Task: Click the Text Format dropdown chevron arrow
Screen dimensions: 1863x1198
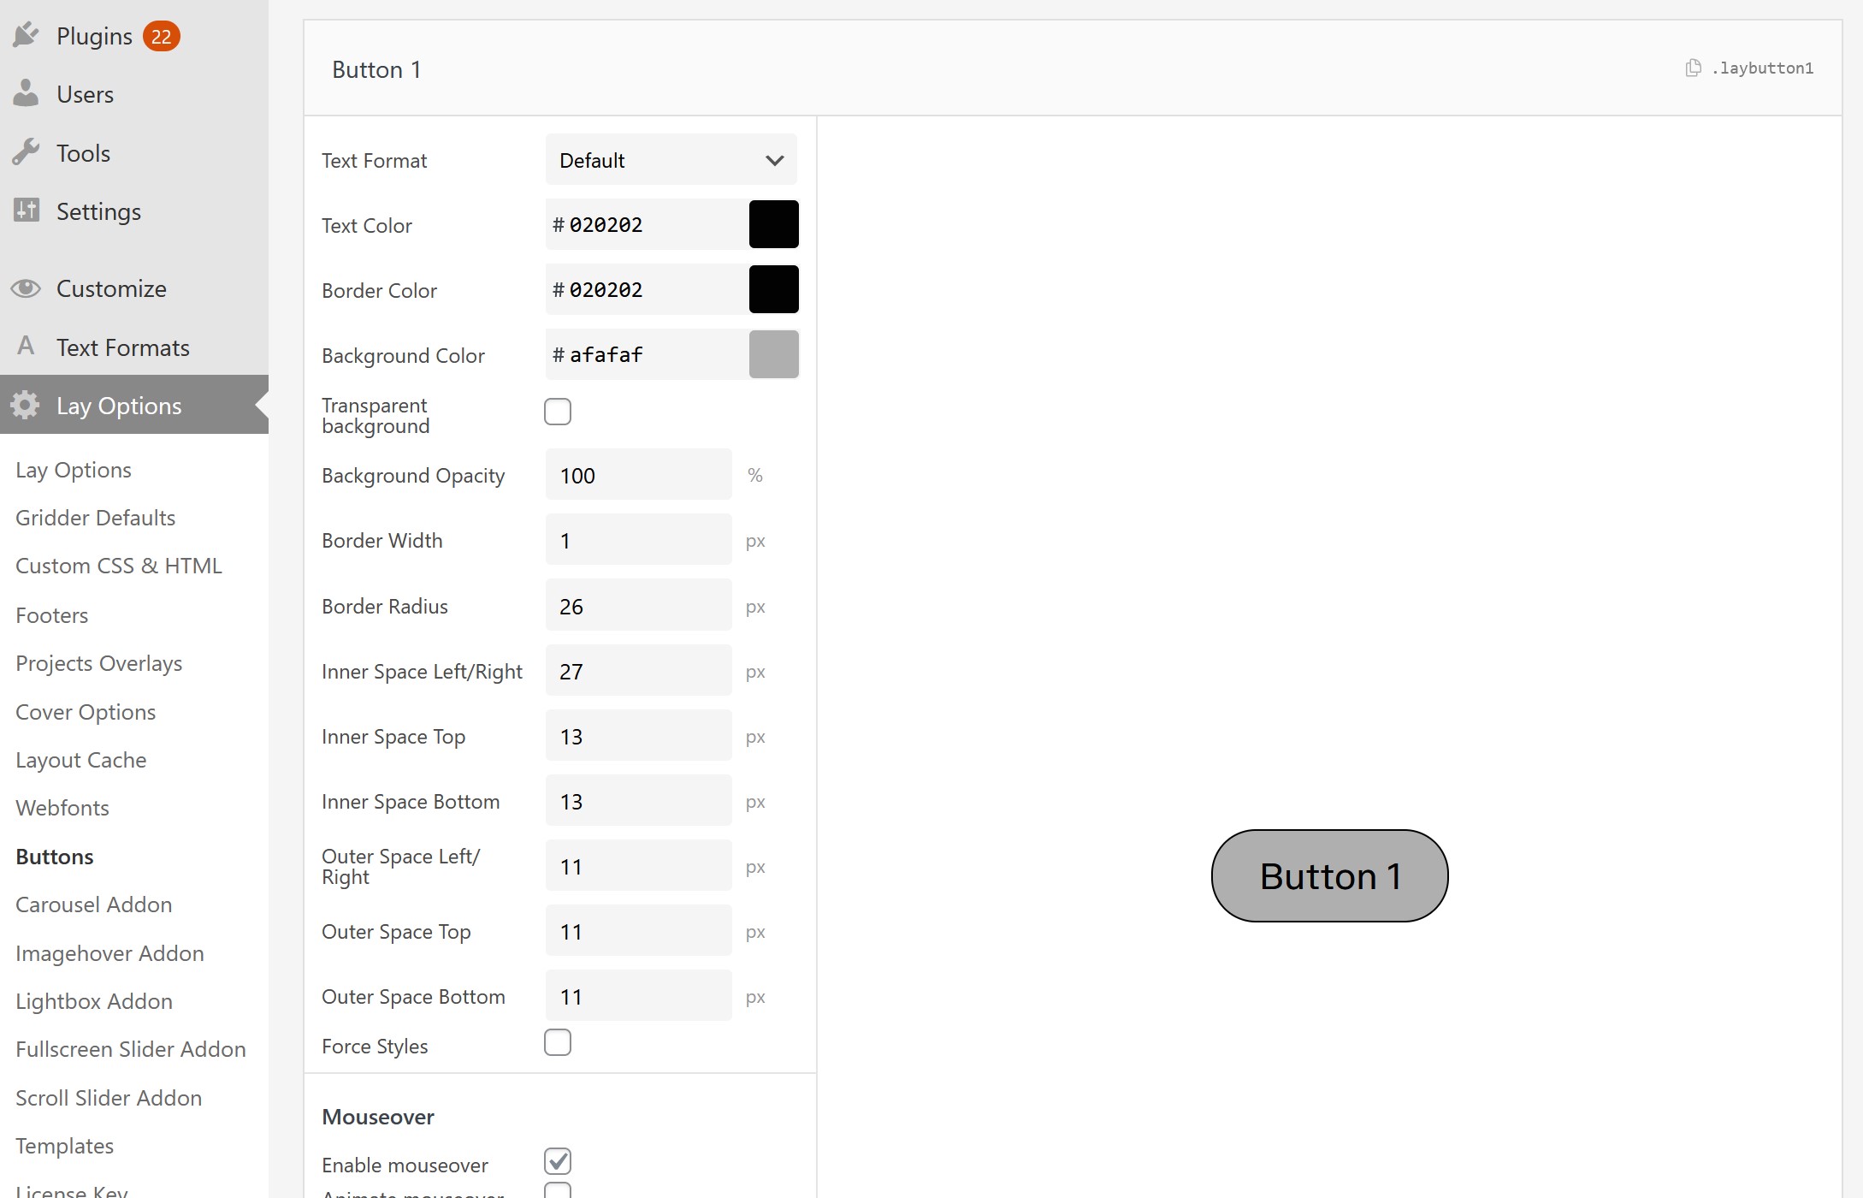Action: (x=775, y=160)
